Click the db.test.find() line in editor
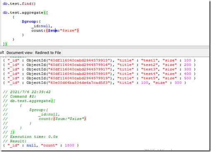211x152 pixels. coord(19,4)
